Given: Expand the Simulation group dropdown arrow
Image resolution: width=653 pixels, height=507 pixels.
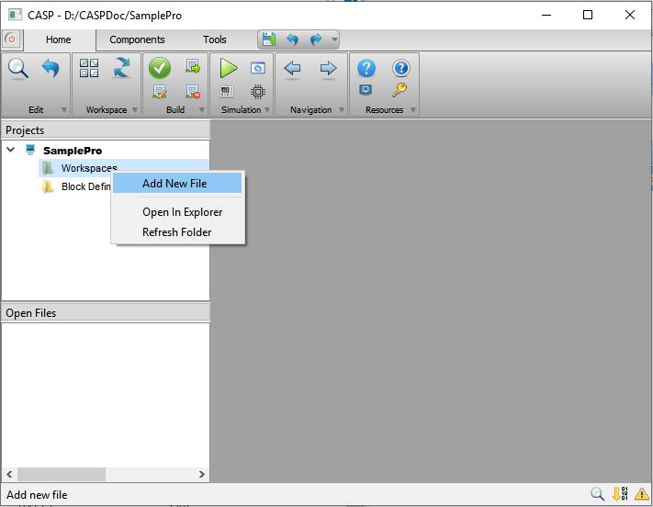Looking at the screenshot, I should click(267, 110).
